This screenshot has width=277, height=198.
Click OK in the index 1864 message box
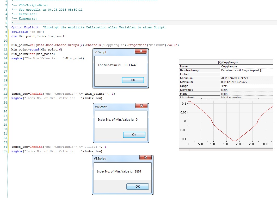pos(137,187)
